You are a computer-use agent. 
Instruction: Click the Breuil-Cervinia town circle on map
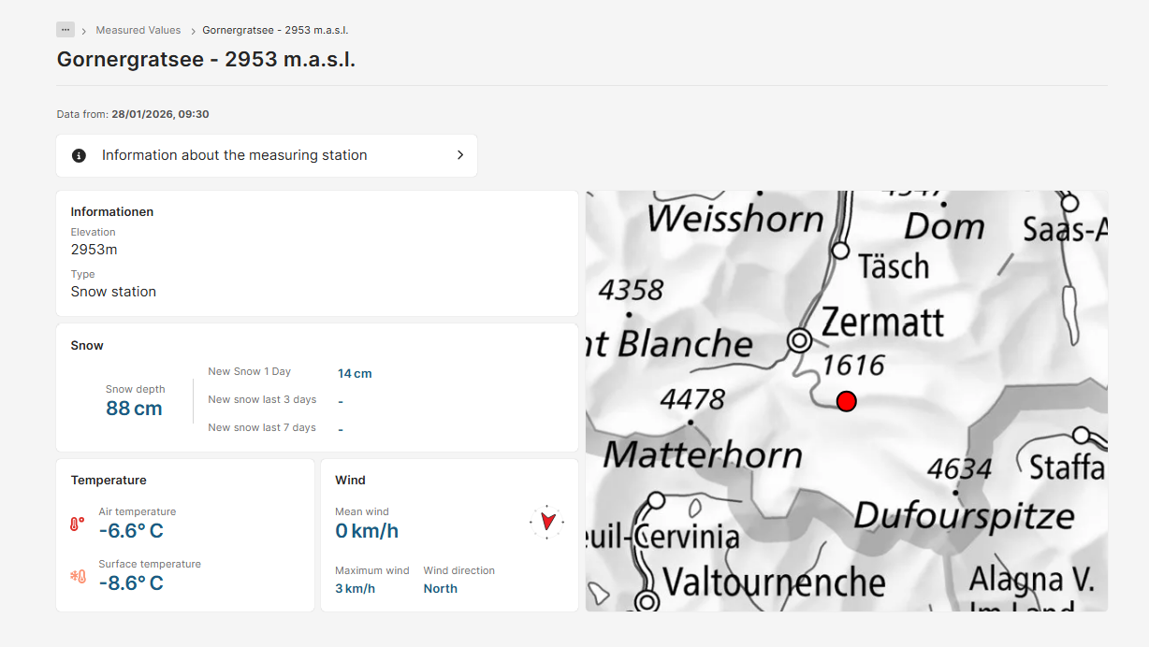pyautogui.click(x=656, y=501)
